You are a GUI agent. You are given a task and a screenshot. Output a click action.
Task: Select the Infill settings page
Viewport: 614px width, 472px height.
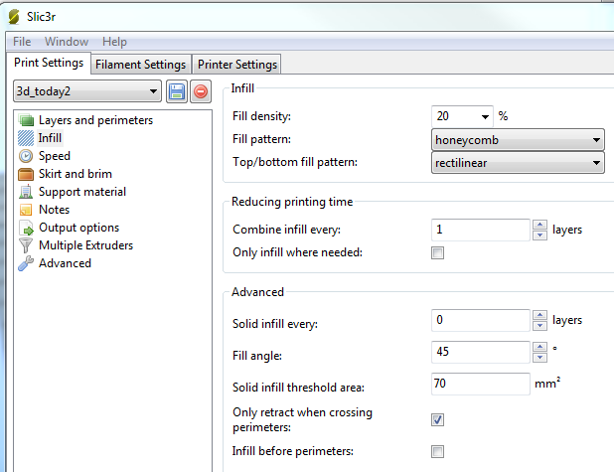[x=50, y=138]
